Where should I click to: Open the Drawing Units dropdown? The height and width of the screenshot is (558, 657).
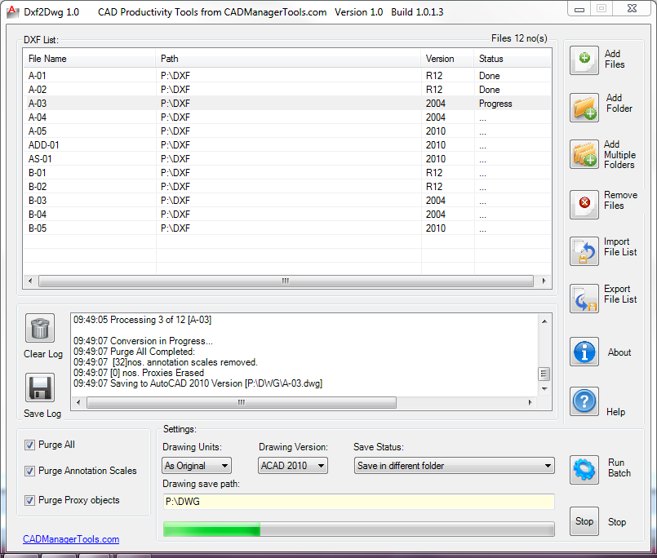197,466
